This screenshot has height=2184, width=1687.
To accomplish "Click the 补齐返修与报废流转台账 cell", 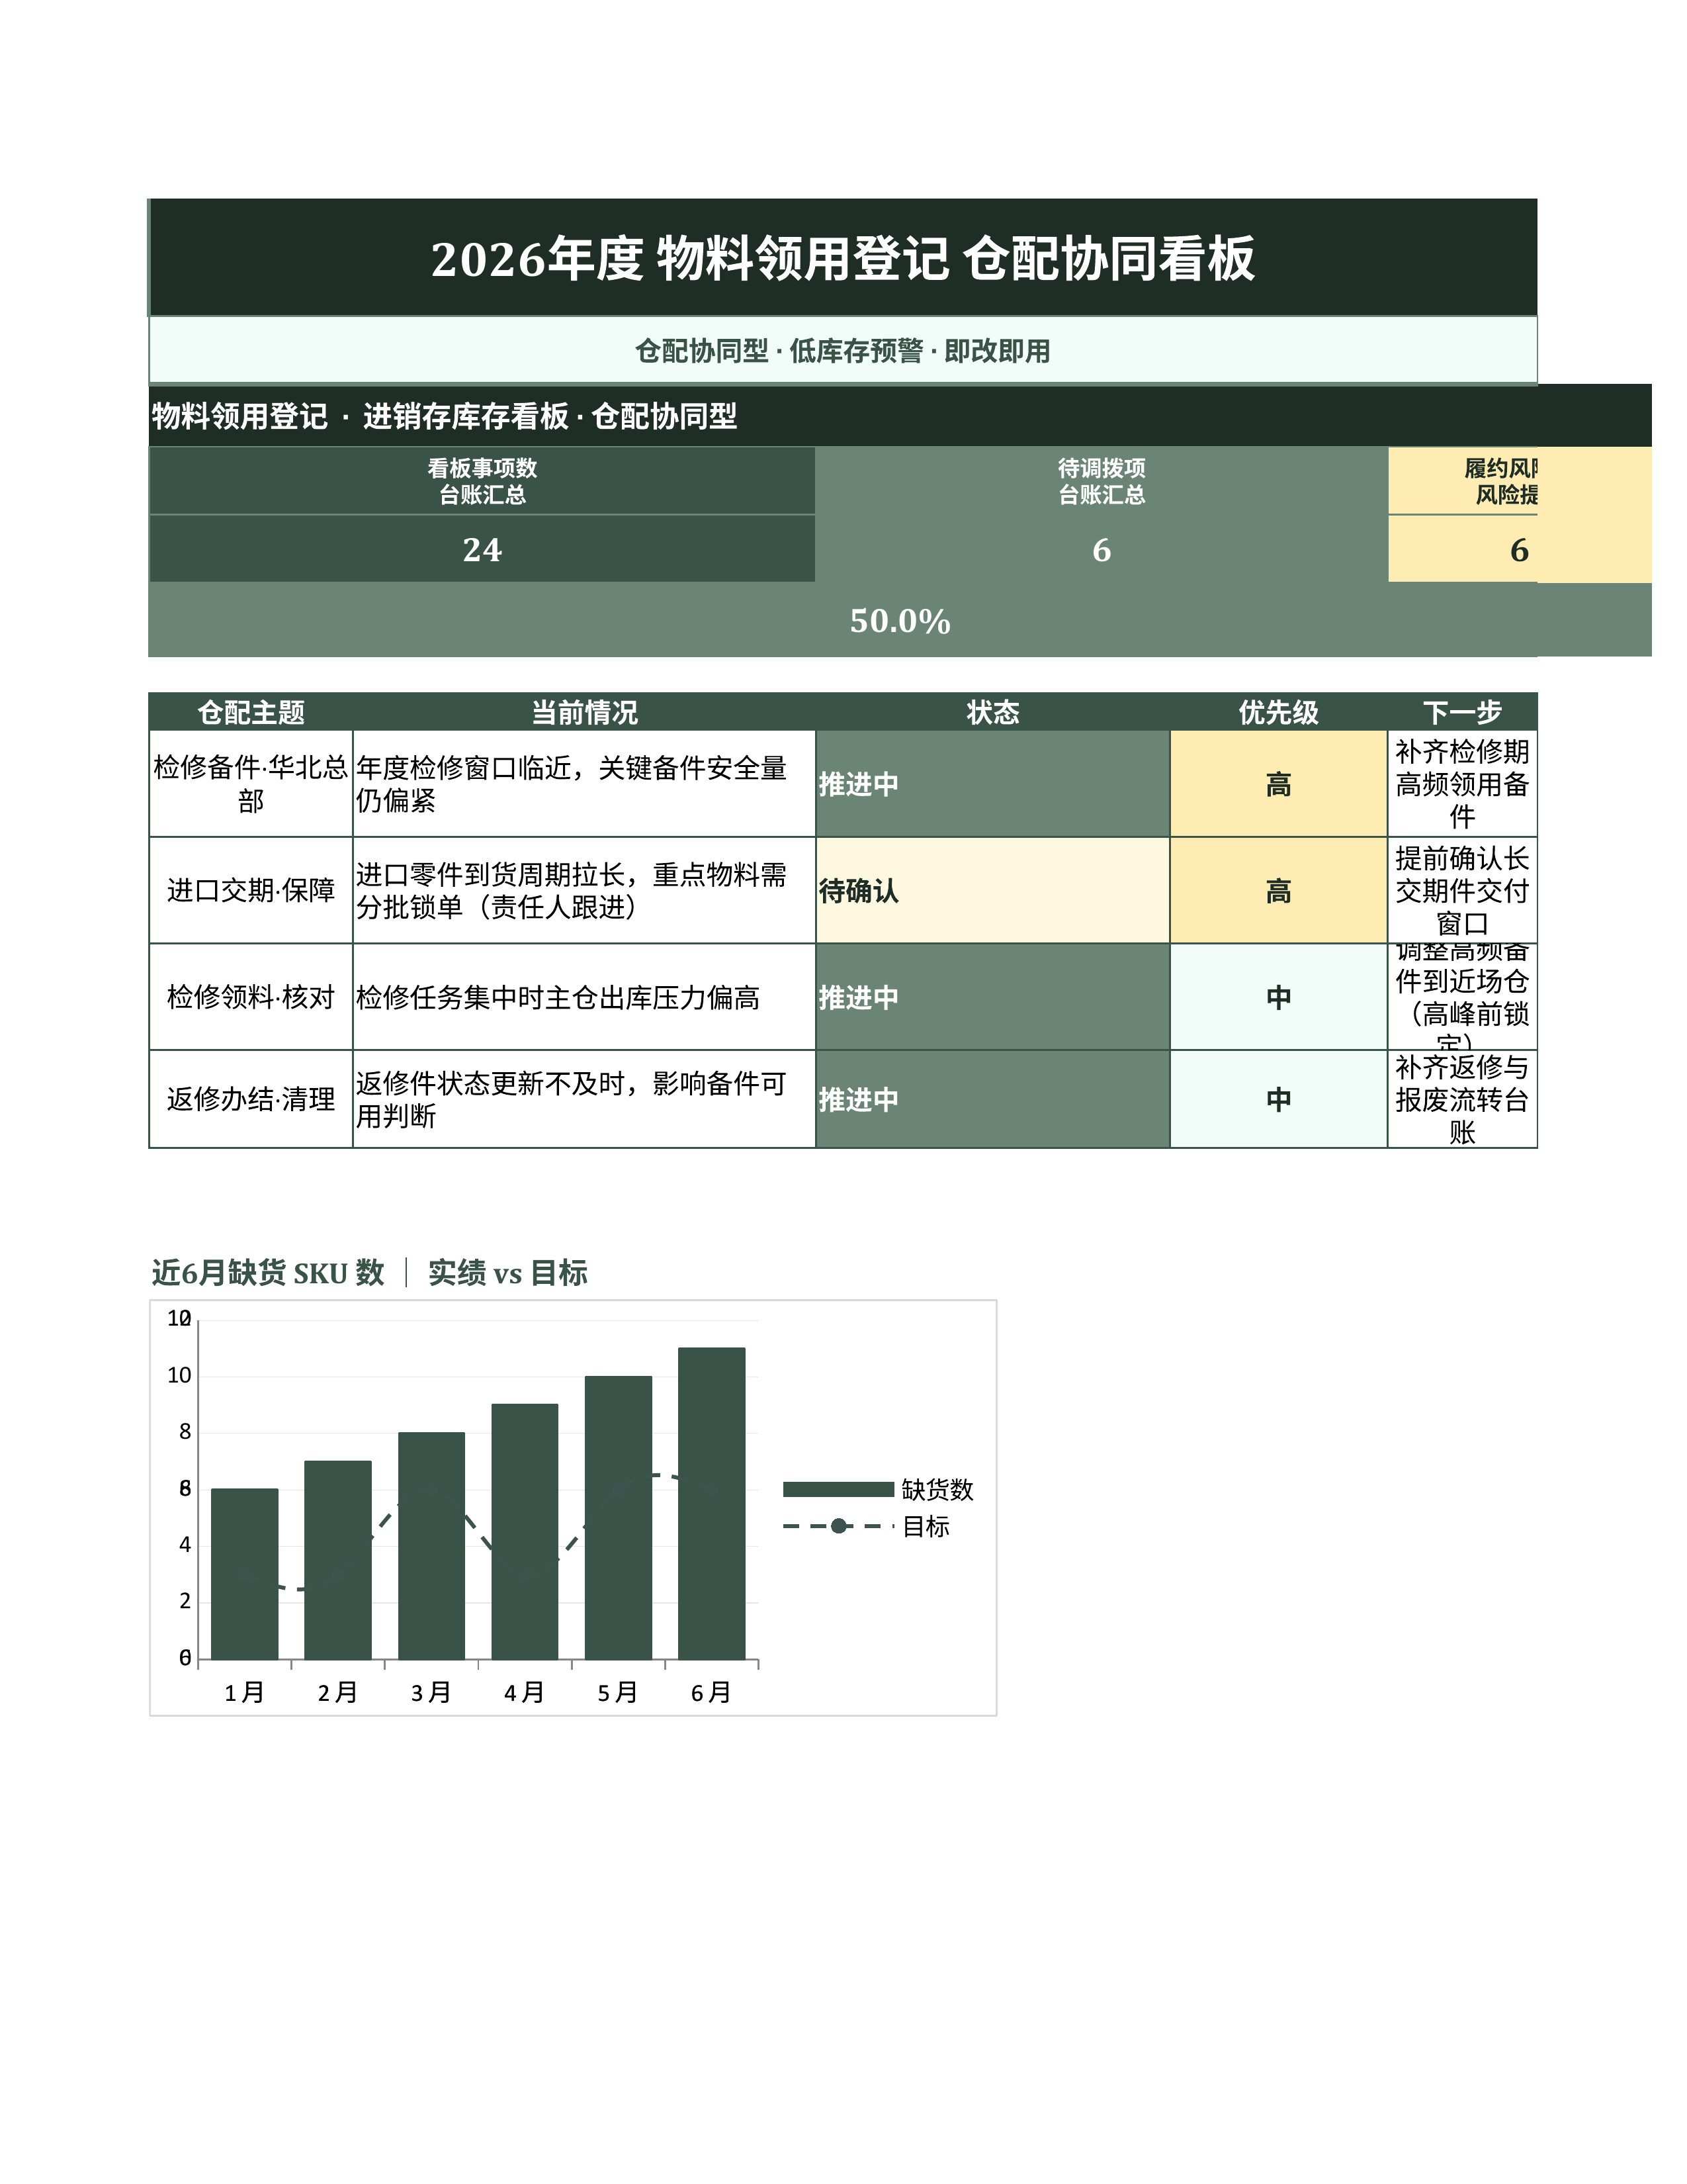I will (x=1462, y=1099).
